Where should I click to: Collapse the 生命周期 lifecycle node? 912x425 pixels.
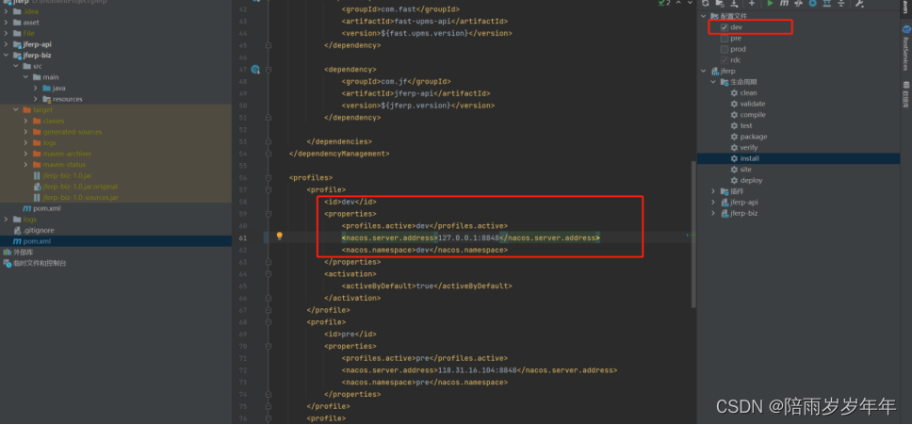(x=713, y=82)
